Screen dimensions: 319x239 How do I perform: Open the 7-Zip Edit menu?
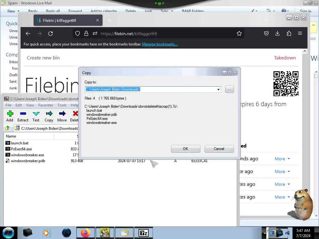click(18, 105)
